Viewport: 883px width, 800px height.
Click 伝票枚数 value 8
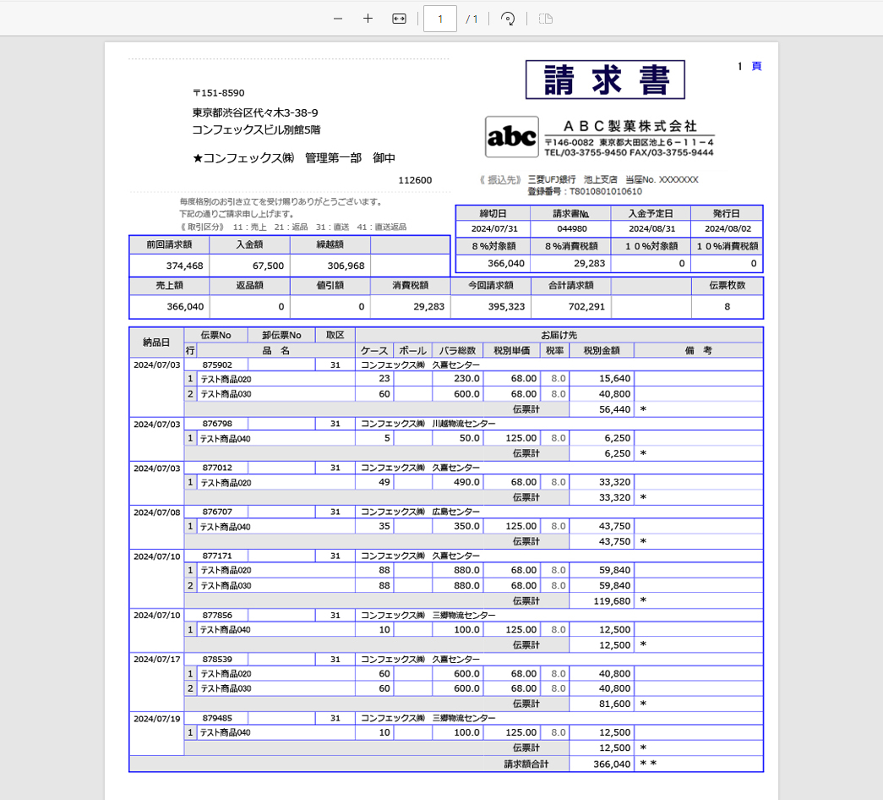click(x=727, y=307)
